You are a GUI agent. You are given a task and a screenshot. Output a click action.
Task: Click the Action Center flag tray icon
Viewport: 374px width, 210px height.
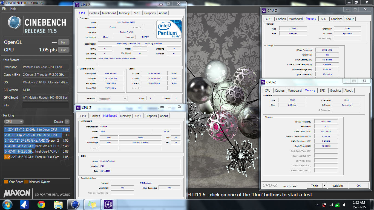(x=324, y=205)
